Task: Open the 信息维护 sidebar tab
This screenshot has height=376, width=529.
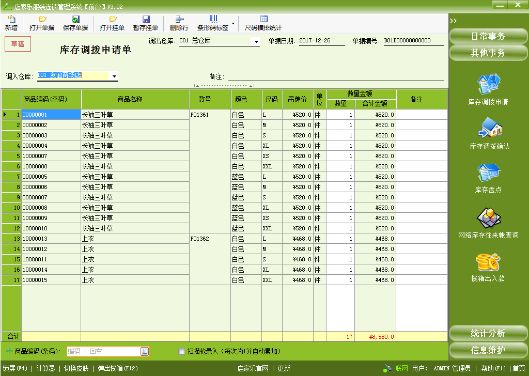Action: point(488,350)
